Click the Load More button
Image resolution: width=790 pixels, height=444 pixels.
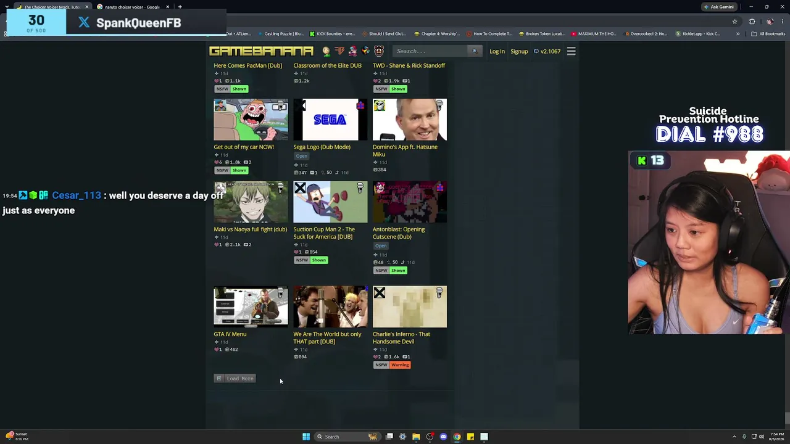pos(235,379)
